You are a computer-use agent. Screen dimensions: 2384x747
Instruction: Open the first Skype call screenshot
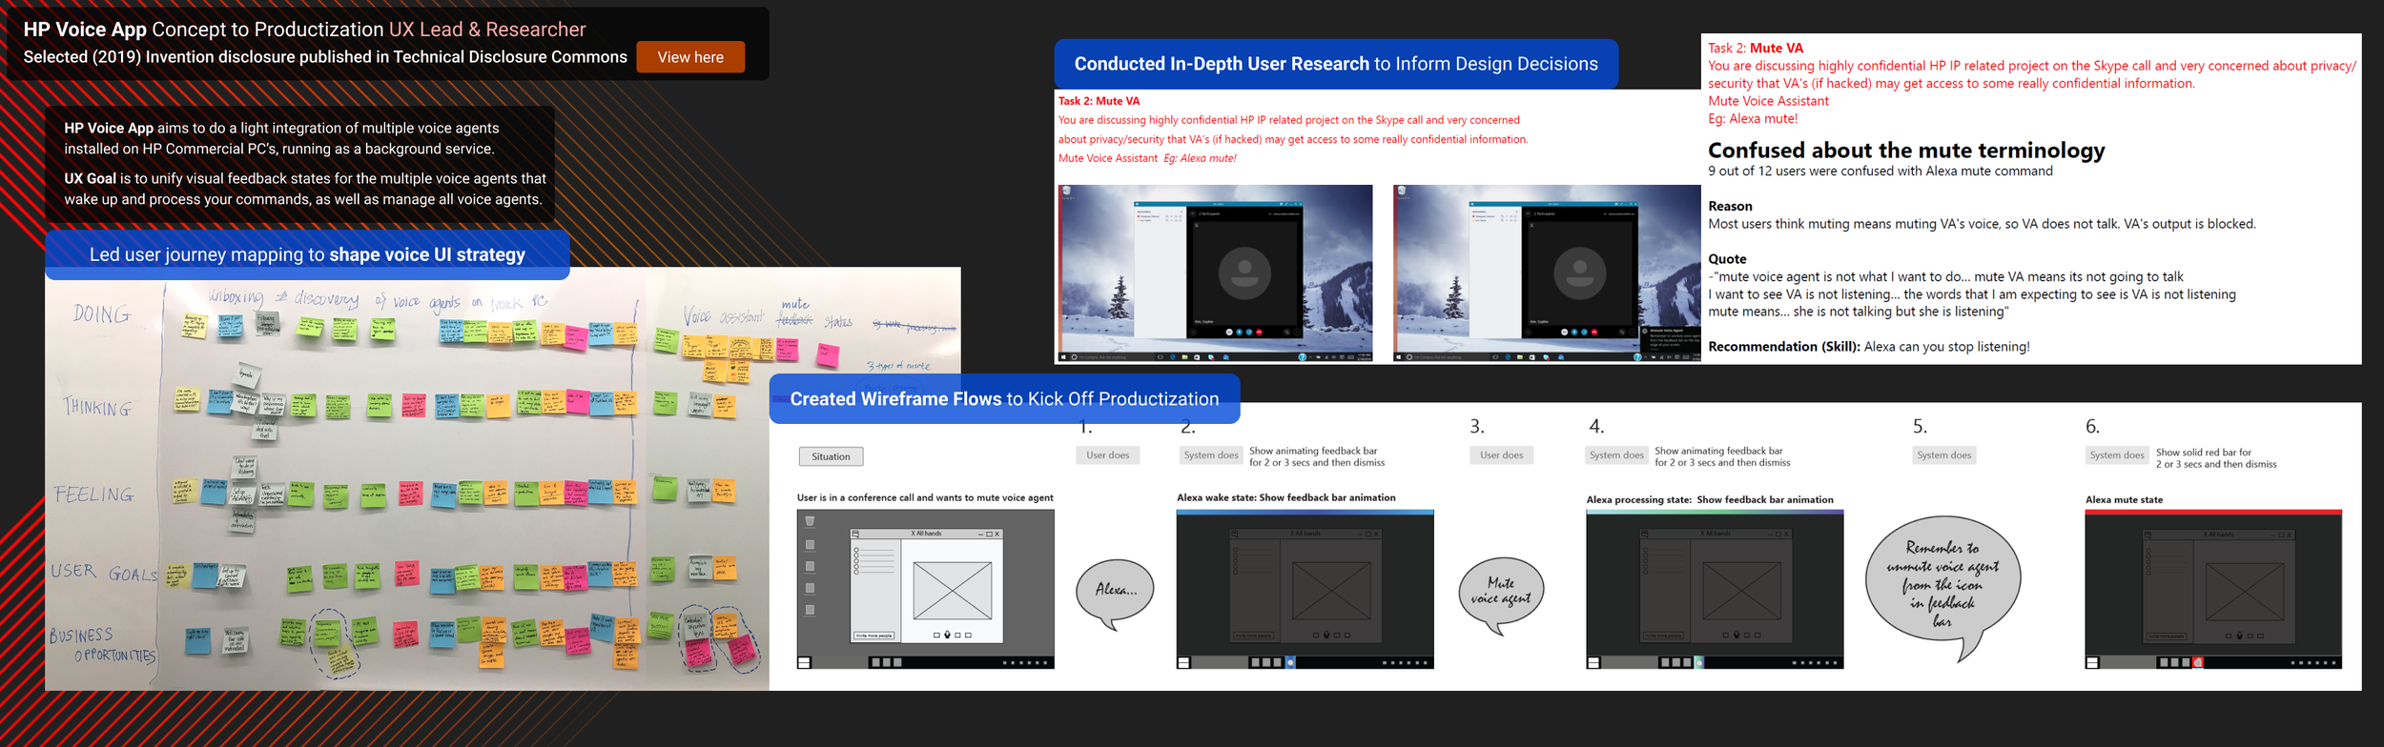[1215, 273]
